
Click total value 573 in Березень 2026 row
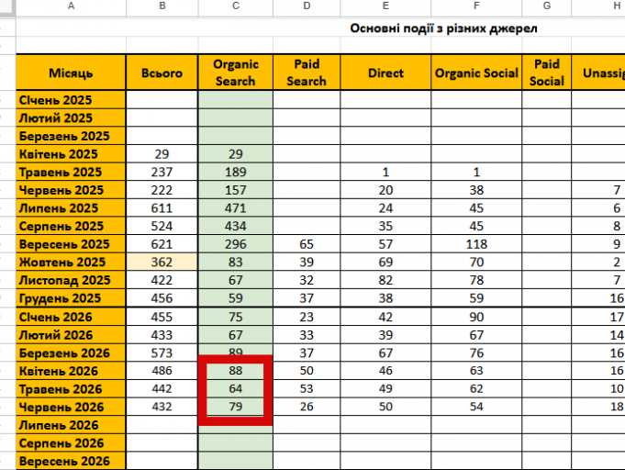pyautogui.click(x=162, y=352)
